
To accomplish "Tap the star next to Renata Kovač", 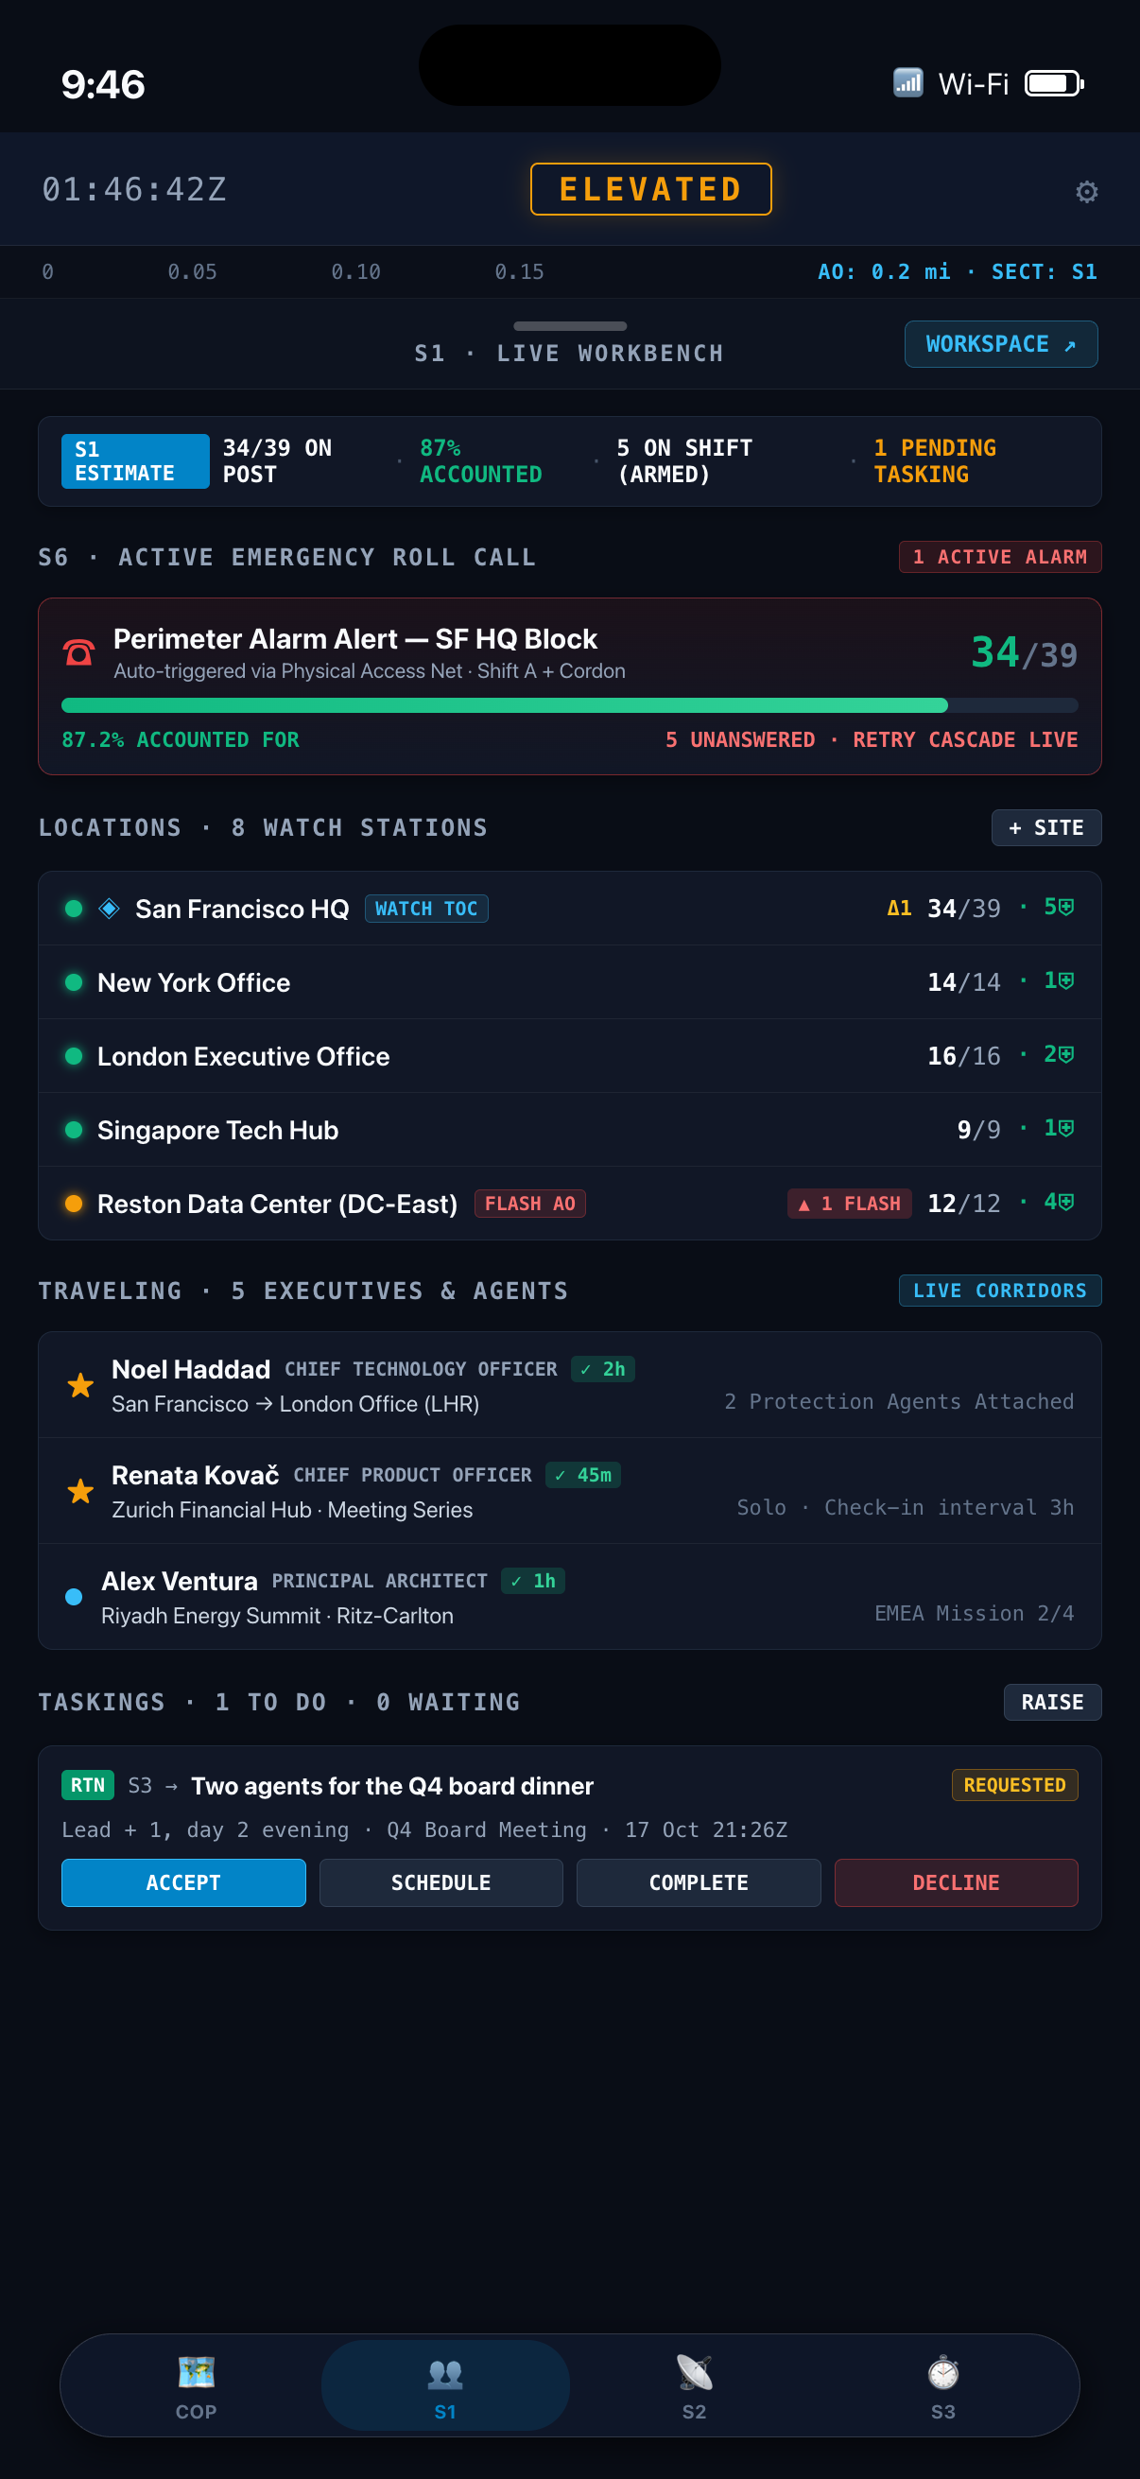I will (80, 1491).
